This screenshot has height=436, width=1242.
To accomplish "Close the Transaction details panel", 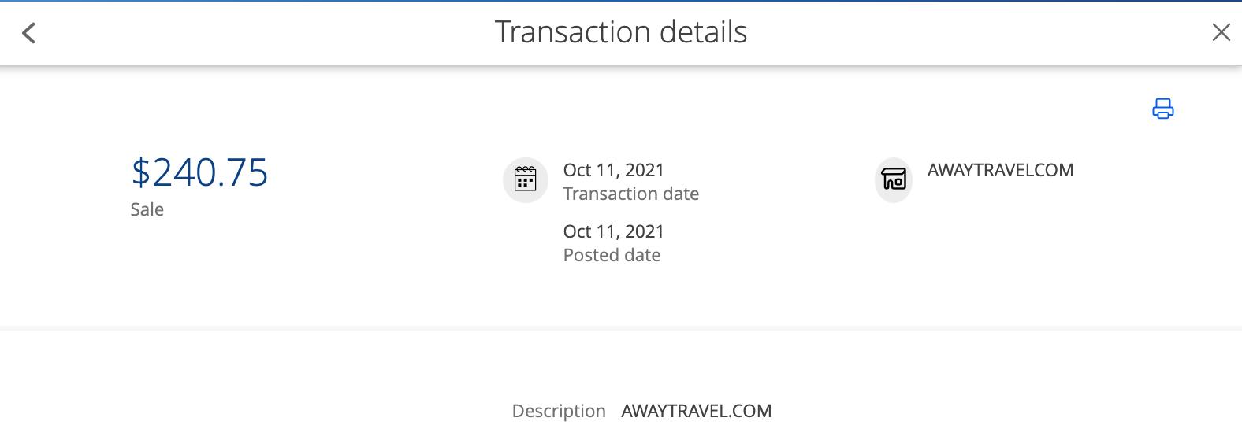I will pyautogui.click(x=1221, y=32).
